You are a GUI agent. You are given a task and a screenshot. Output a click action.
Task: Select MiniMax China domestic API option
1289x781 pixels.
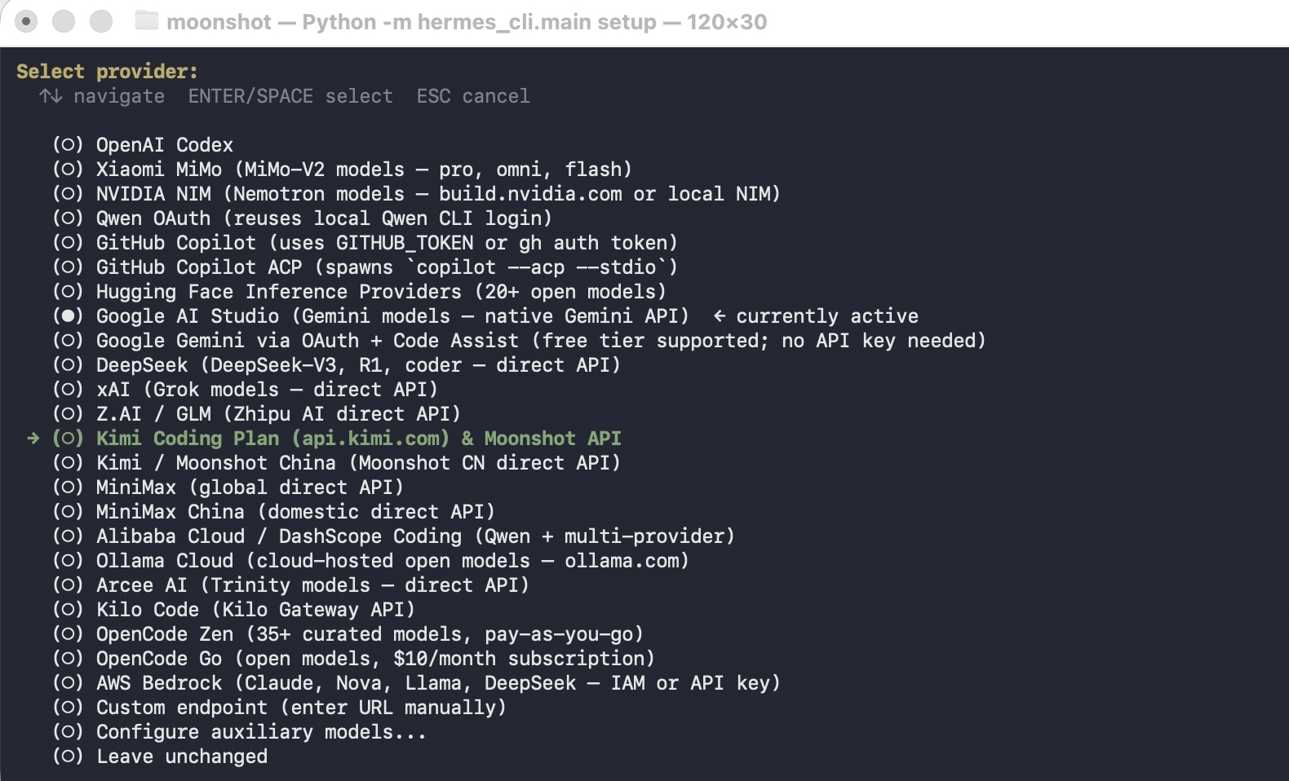68,512
